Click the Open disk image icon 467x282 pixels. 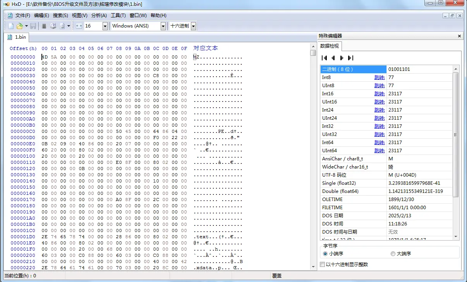(x=62, y=26)
